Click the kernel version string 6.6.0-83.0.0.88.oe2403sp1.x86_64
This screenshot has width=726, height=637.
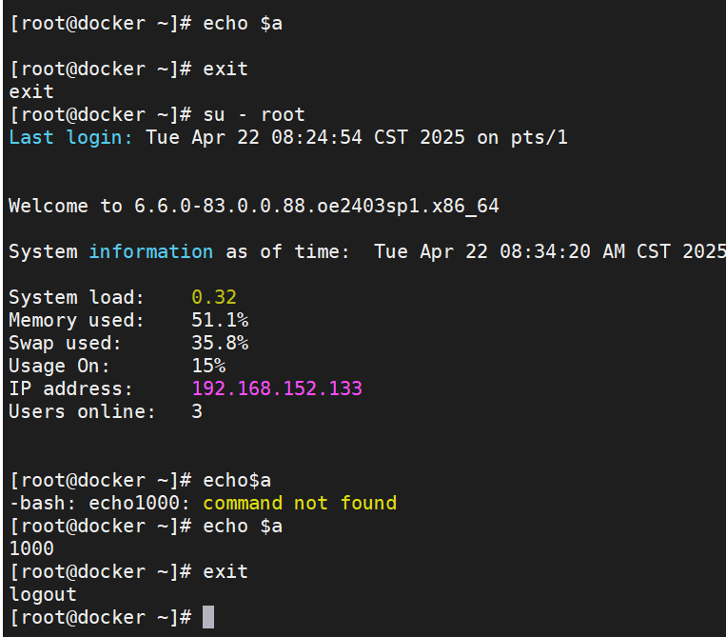click(317, 206)
